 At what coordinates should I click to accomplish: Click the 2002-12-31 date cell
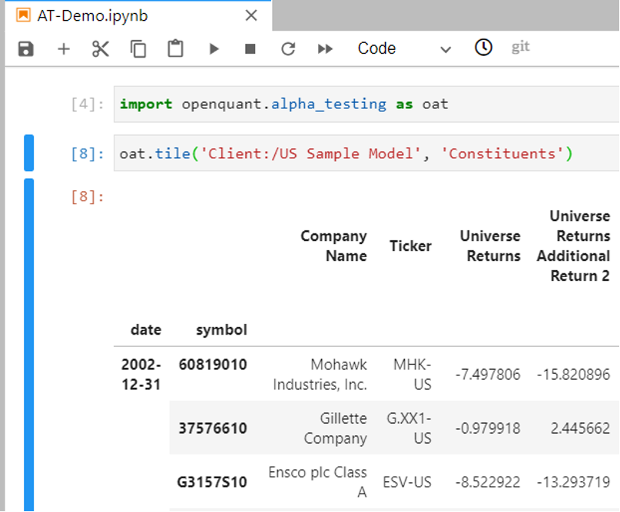(x=141, y=374)
